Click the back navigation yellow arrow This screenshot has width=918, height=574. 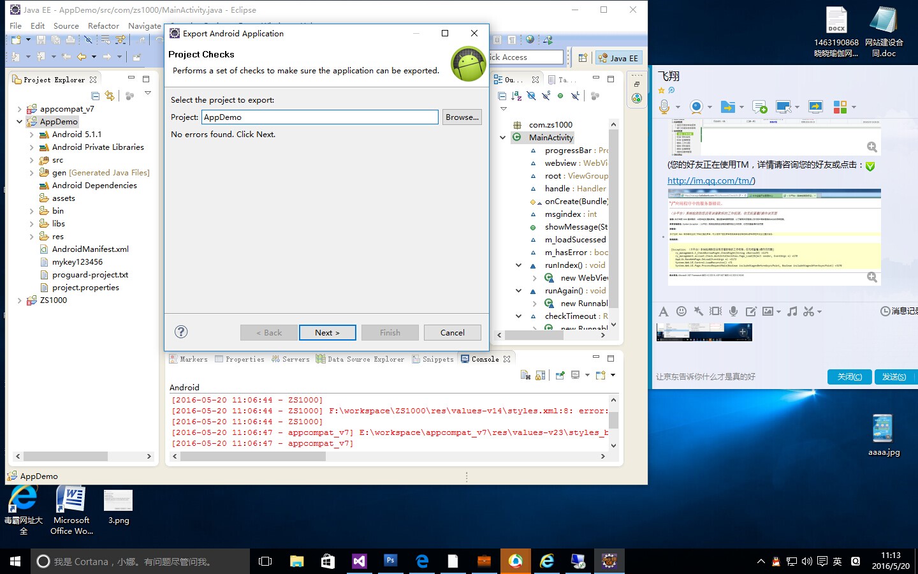click(x=82, y=57)
